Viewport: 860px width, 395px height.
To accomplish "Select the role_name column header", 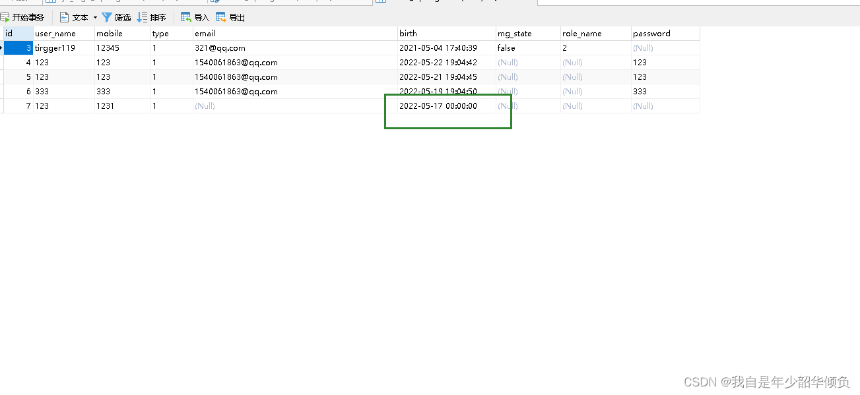I will click(596, 33).
